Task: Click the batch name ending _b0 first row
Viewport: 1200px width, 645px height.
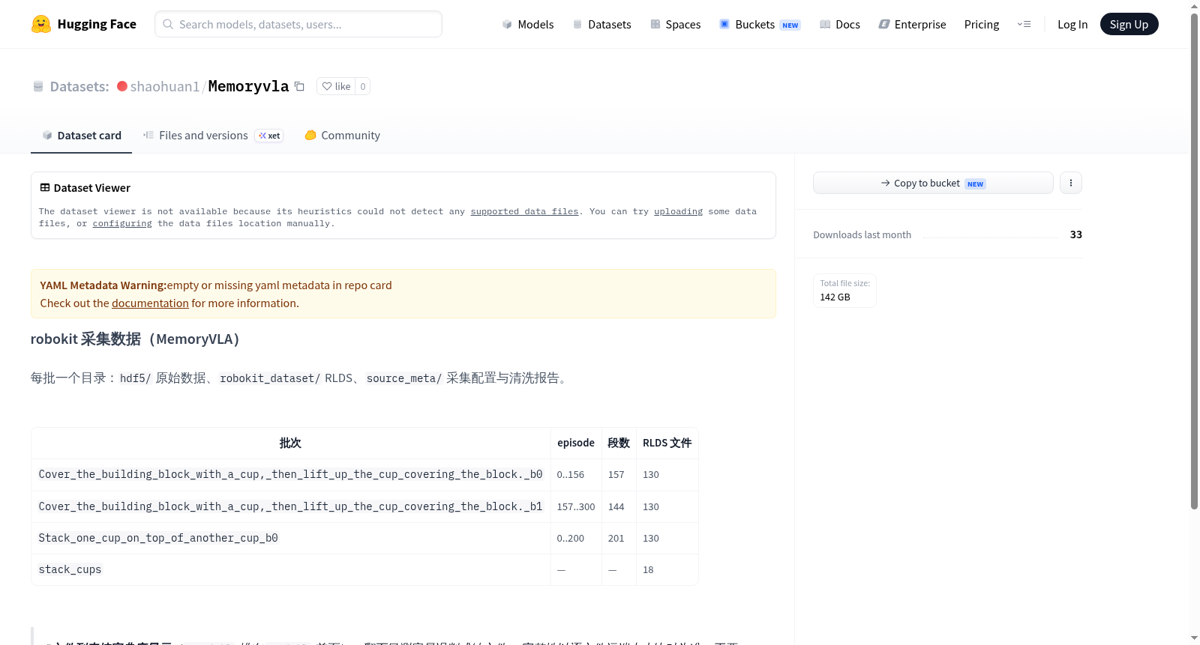Action: (290, 474)
